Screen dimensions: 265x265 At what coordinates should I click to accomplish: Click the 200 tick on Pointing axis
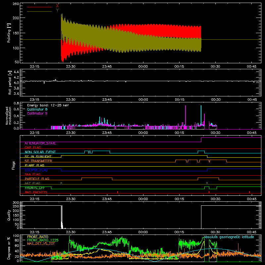(x=16, y=18)
